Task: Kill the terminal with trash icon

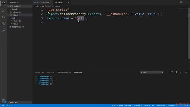Action: (x=177, y=72)
